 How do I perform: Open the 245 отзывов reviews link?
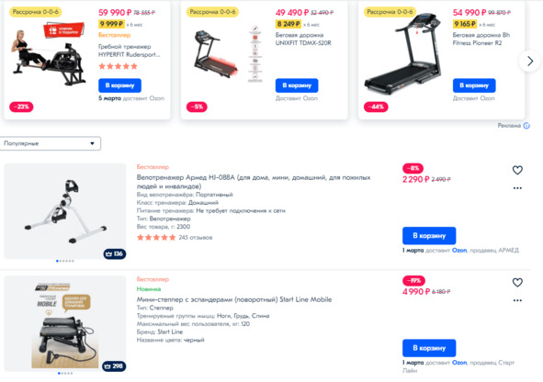coord(196,237)
